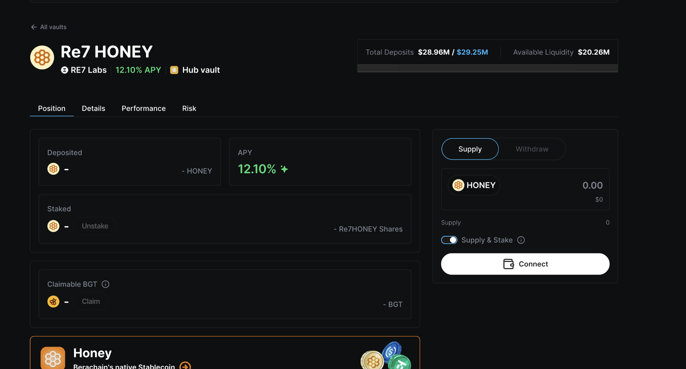
Task: Click the sparkle icon beside 12.10% APY
Action: 284,169
